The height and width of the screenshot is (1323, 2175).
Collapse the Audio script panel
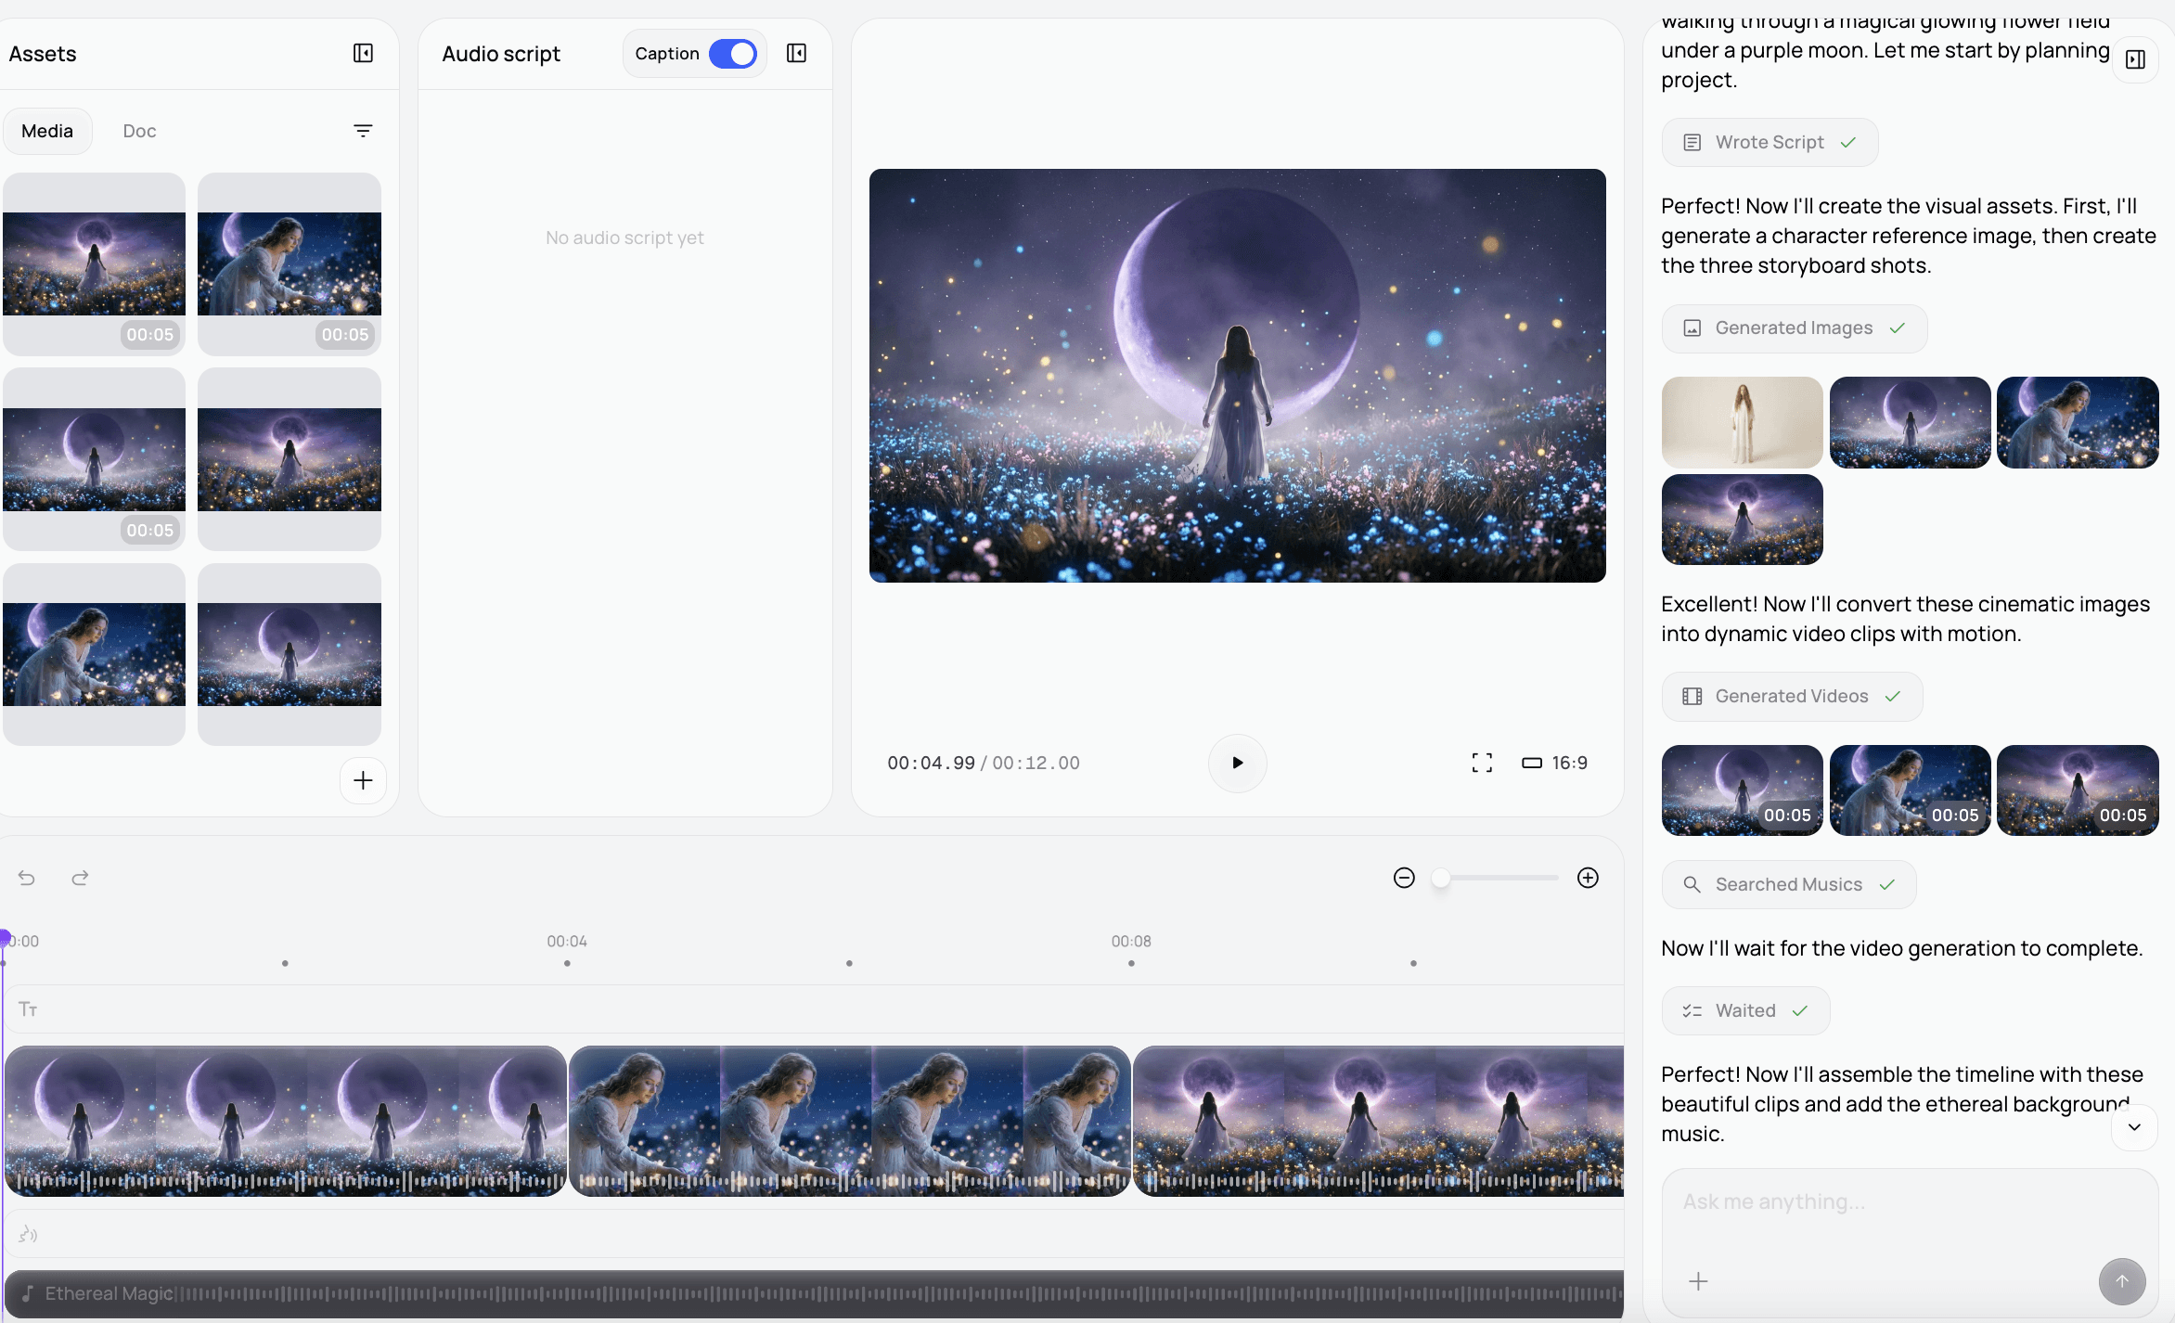pyautogui.click(x=796, y=54)
